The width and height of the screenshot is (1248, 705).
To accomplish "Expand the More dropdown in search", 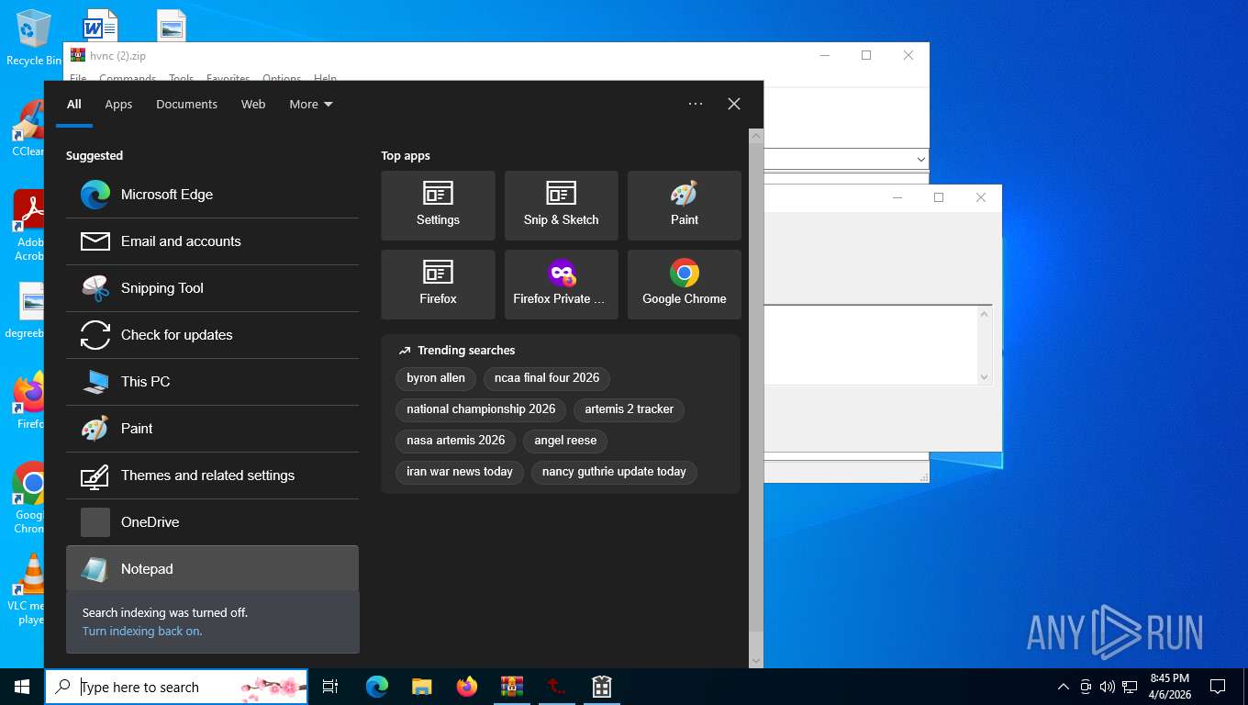I will pyautogui.click(x=311, y=105).
